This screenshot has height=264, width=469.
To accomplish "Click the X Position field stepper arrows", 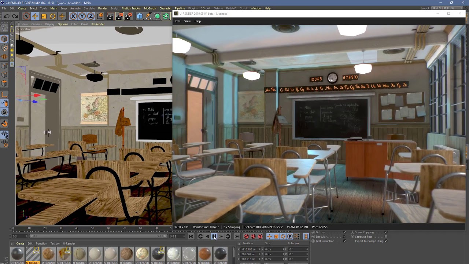I will point(260,249).
